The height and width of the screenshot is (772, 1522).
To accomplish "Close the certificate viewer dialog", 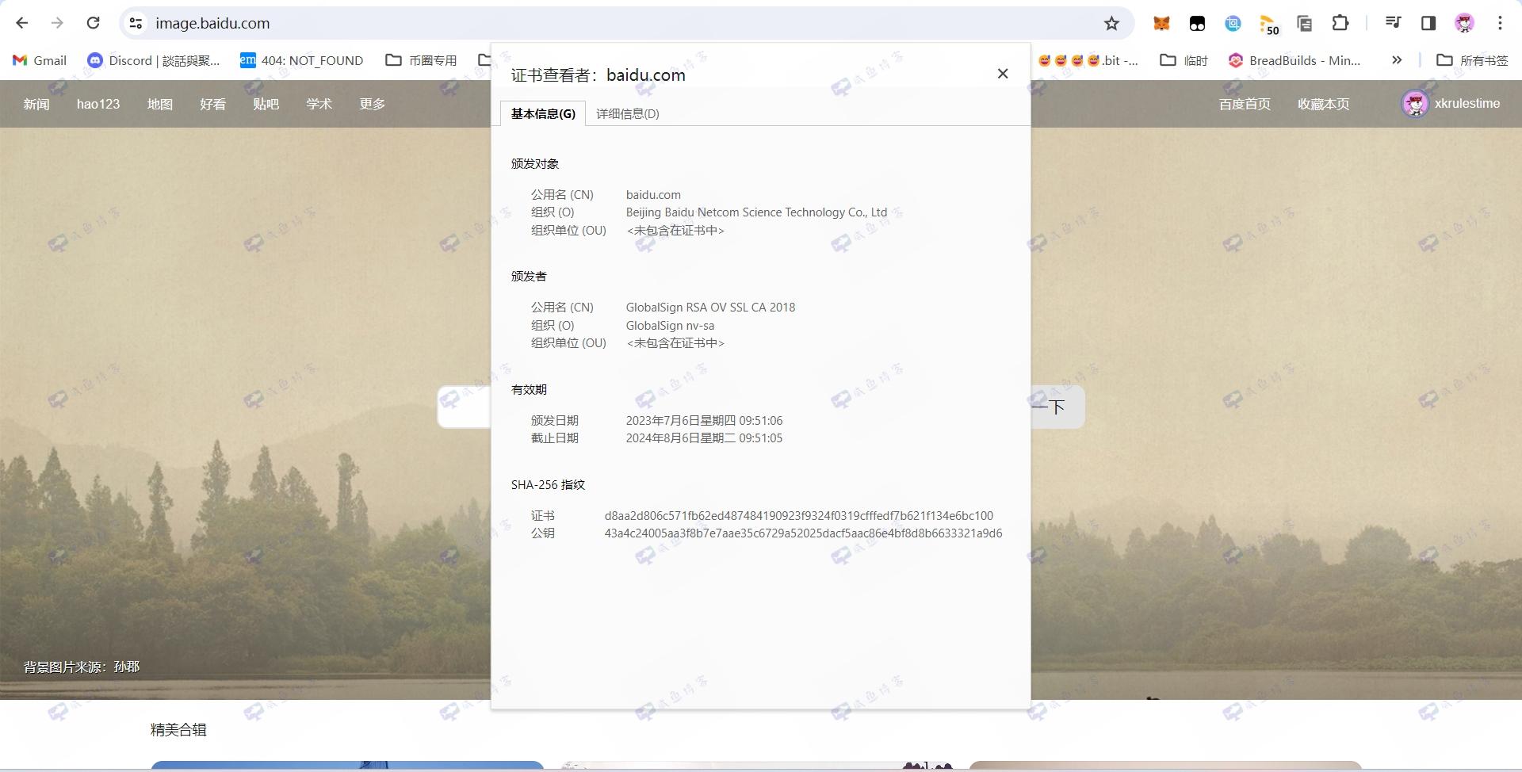I will coord(1003,74).
